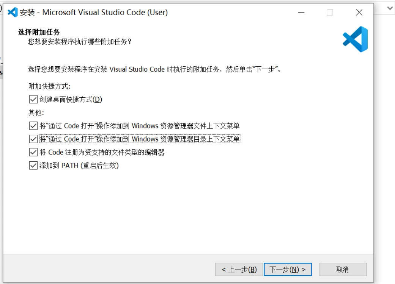Click text 您想要安装程序执行哪些附加任务？
Screen dimensions: 395x284
tap(80, 42)
